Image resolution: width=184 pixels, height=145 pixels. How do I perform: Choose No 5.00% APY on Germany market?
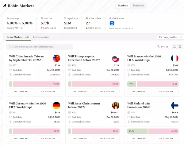click(x=48, y=139)
